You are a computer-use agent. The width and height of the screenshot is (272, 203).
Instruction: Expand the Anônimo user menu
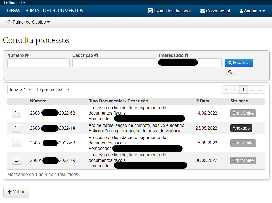252,11
